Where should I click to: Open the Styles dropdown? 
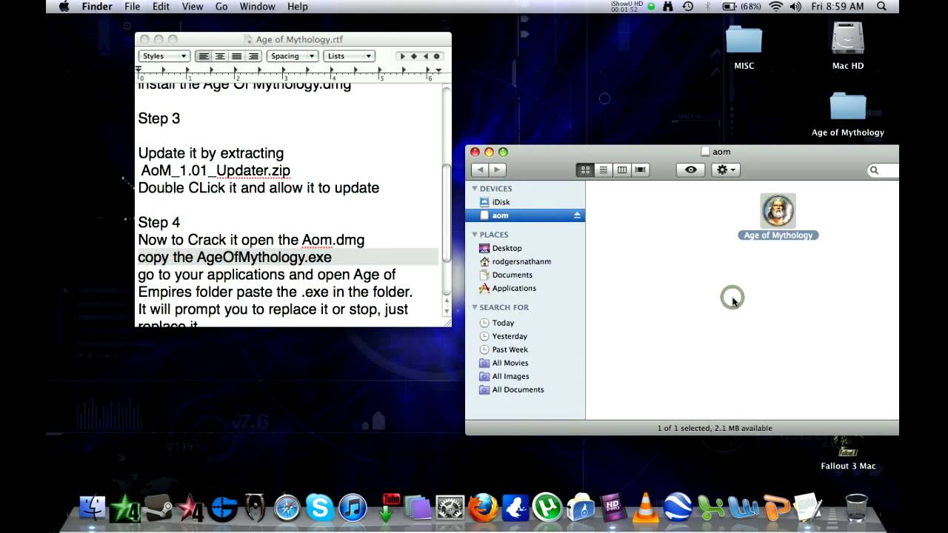click(163, 56)
